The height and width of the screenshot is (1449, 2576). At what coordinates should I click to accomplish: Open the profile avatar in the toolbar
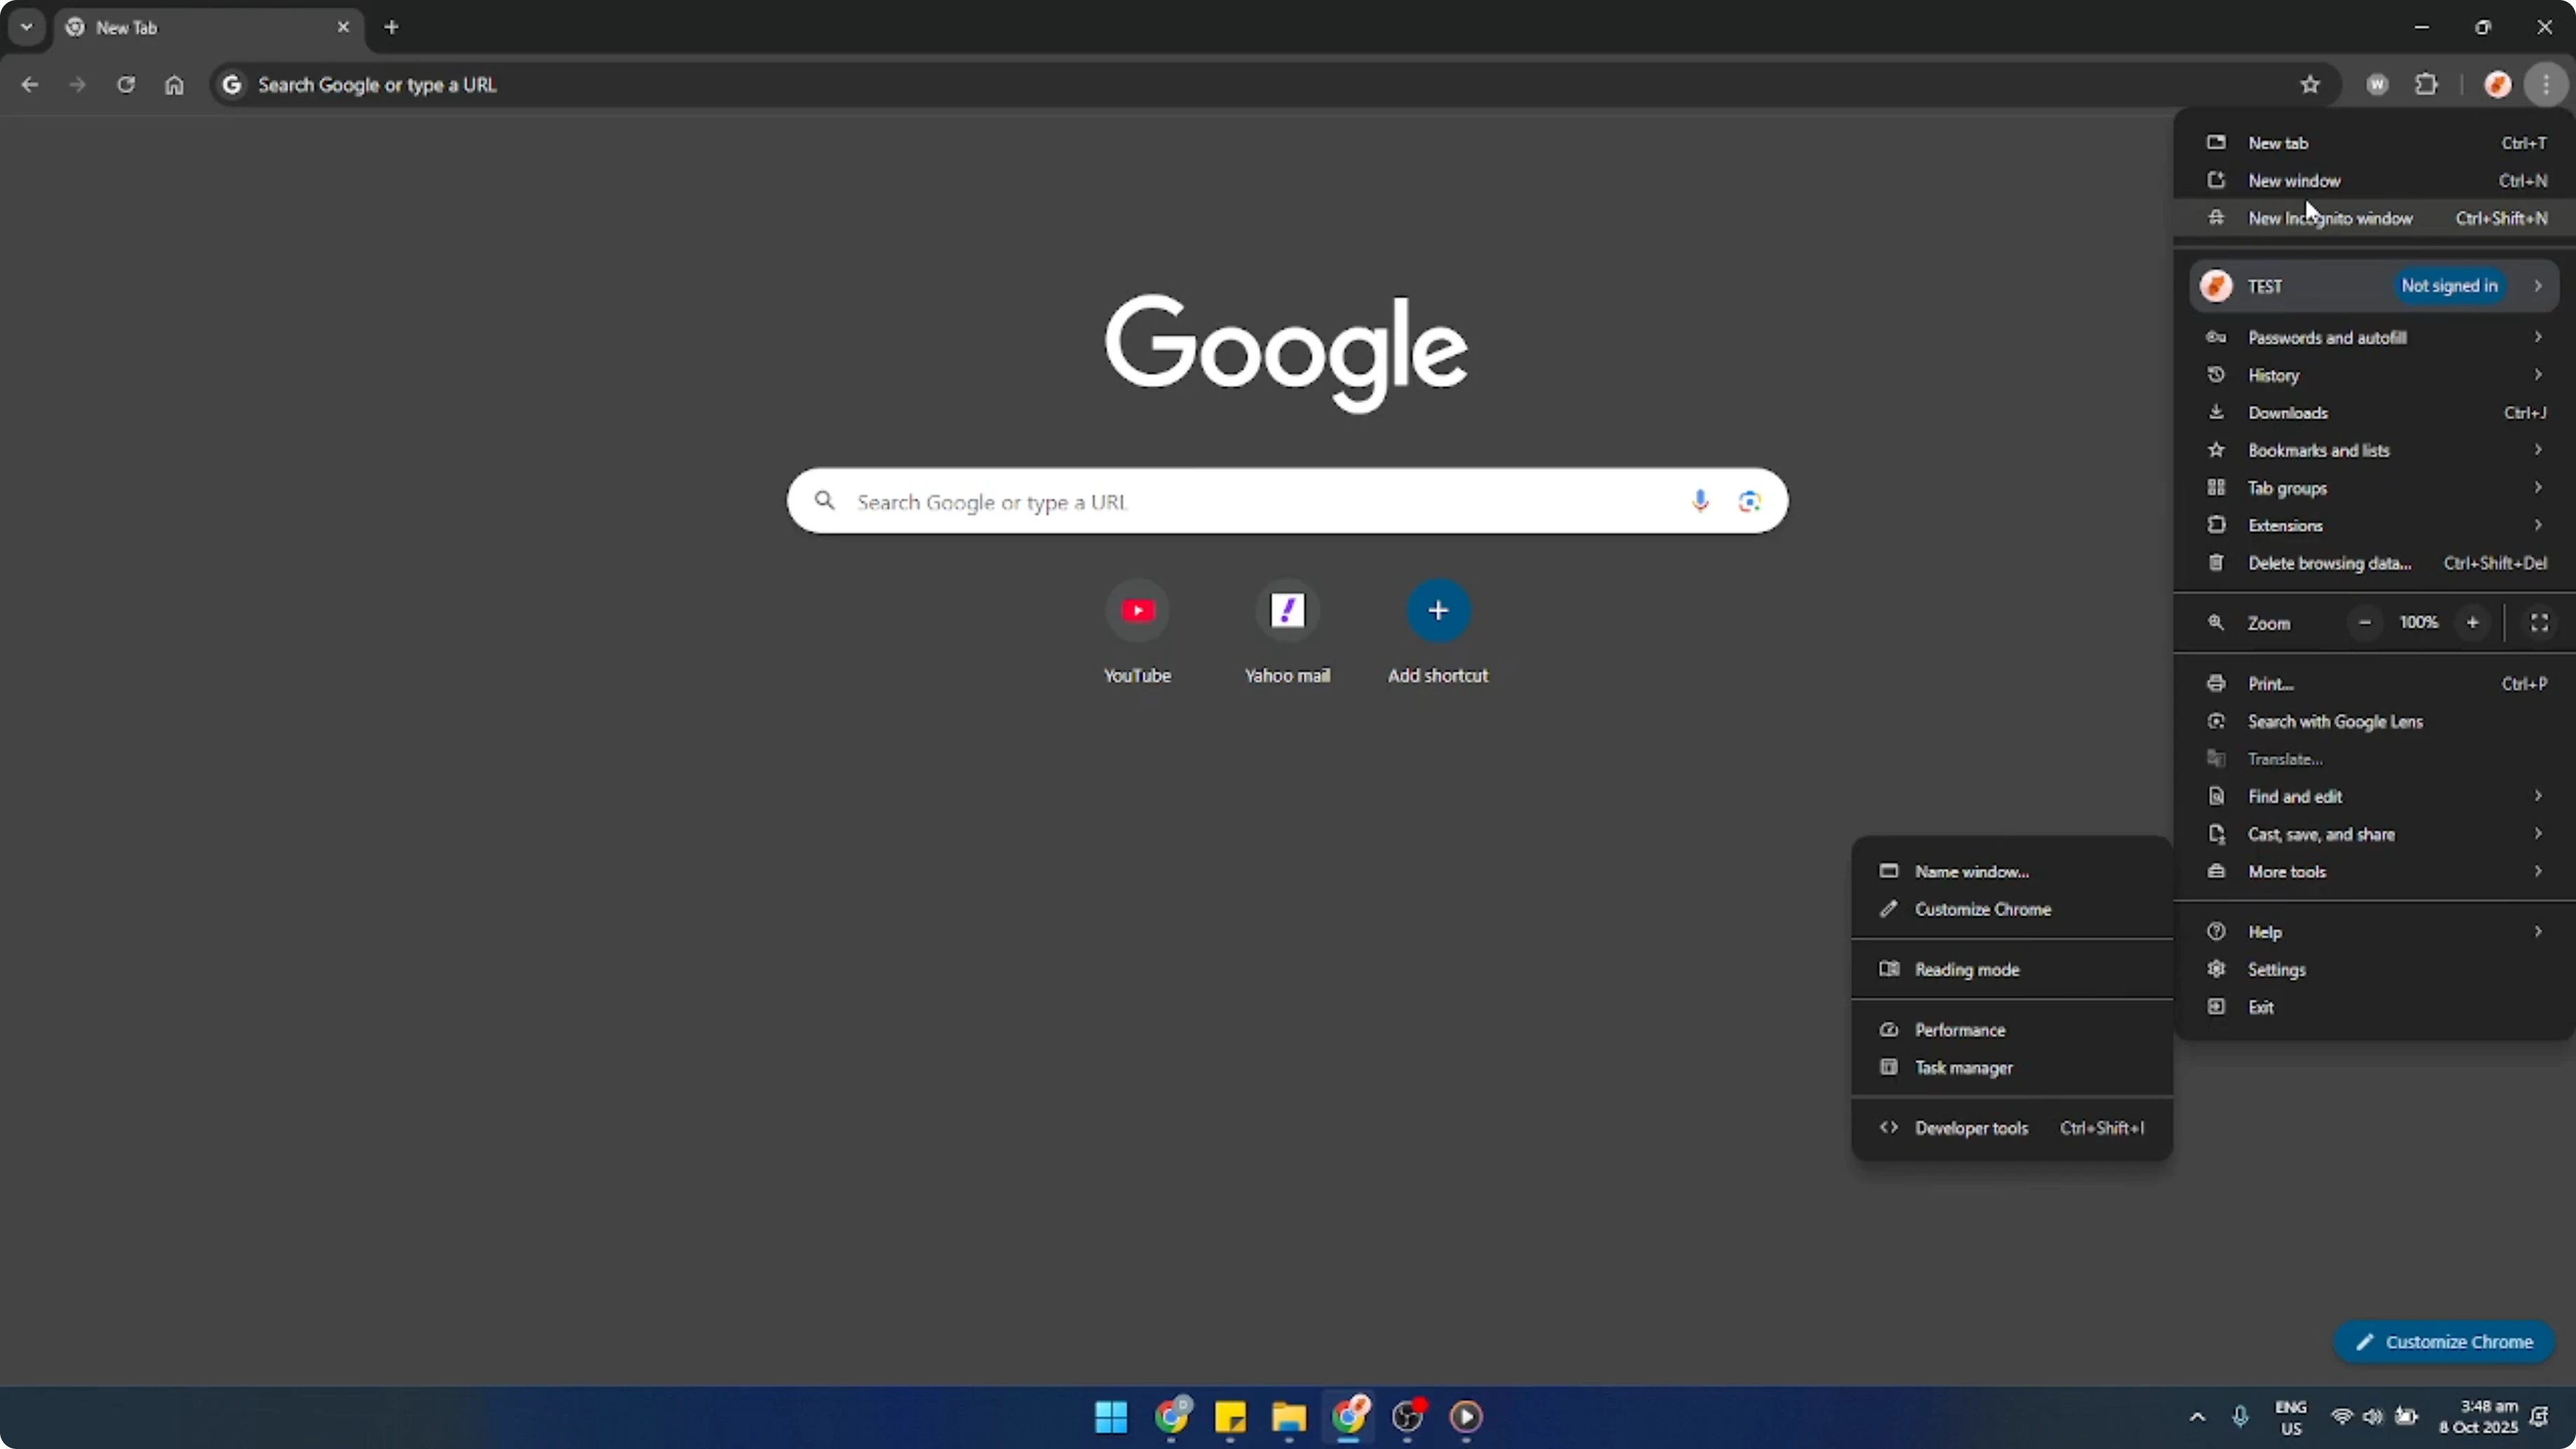pos(2498,85)
